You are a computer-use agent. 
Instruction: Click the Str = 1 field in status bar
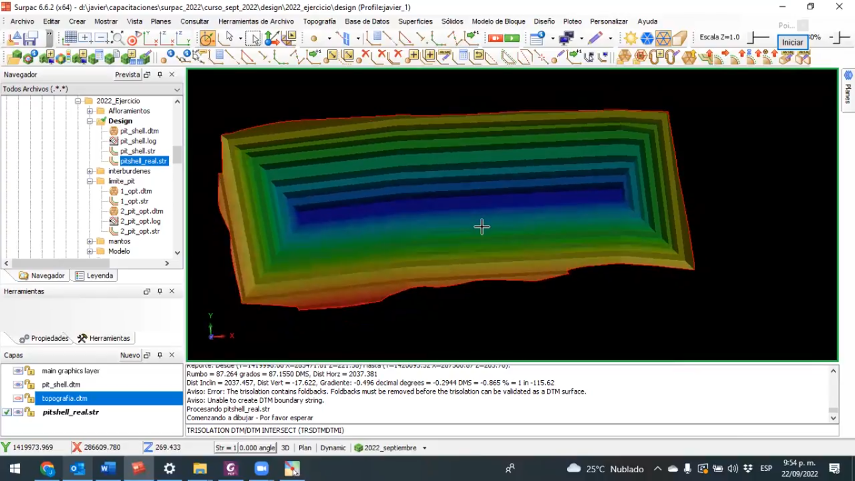coord(226,448)
